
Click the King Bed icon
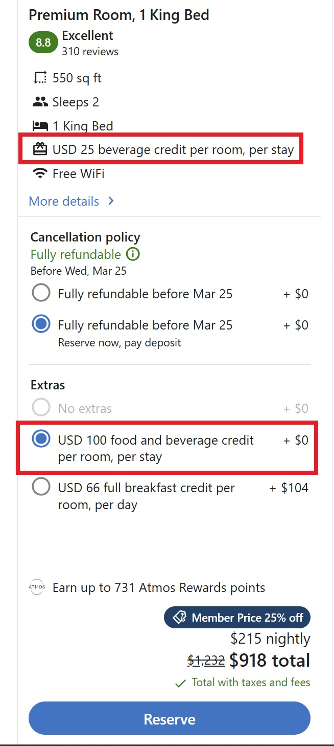40,126
